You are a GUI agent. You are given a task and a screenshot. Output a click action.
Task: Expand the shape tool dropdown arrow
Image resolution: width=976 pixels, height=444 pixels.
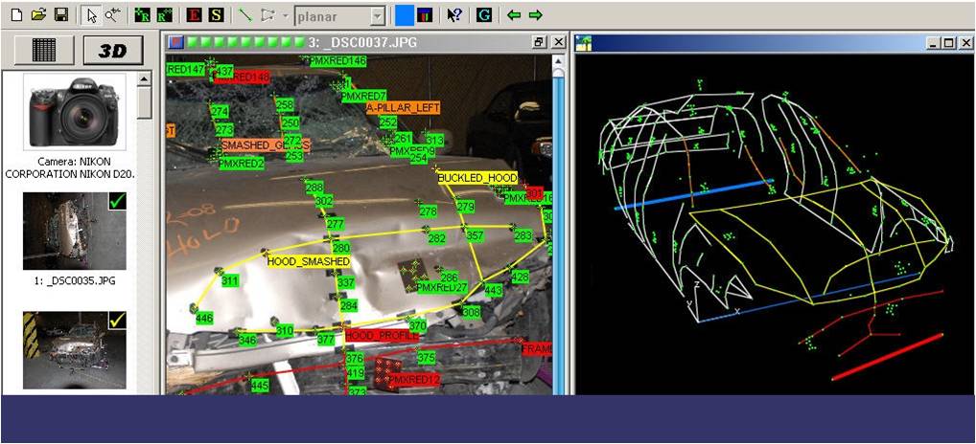pos(285,16)
